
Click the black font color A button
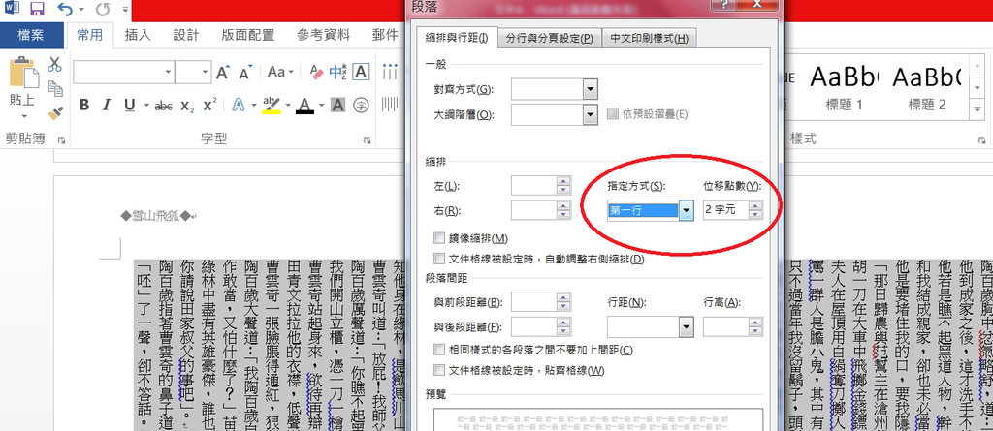tap(305, 105)
